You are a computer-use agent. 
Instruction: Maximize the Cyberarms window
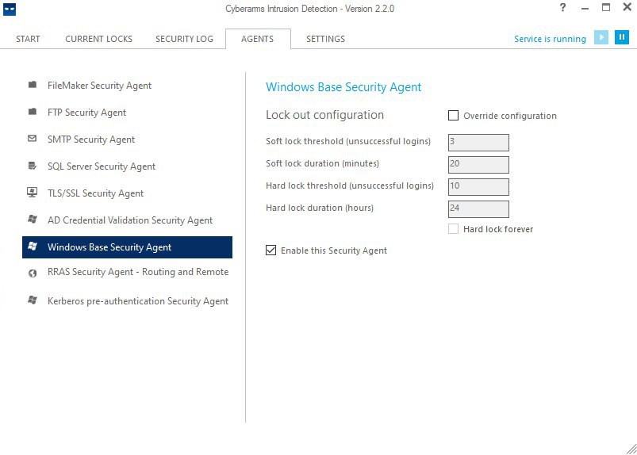pyautogui.click(x=606, y=7)
